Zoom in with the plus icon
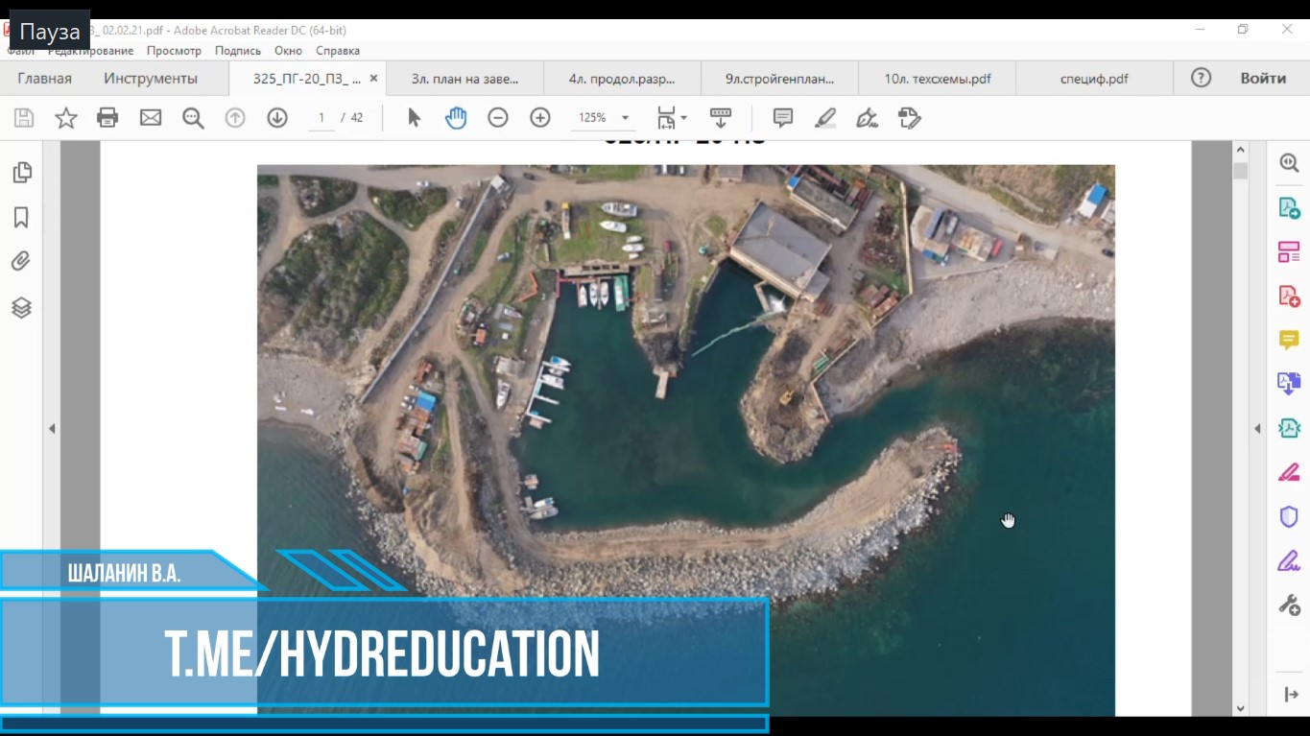 tap(540, 118)
